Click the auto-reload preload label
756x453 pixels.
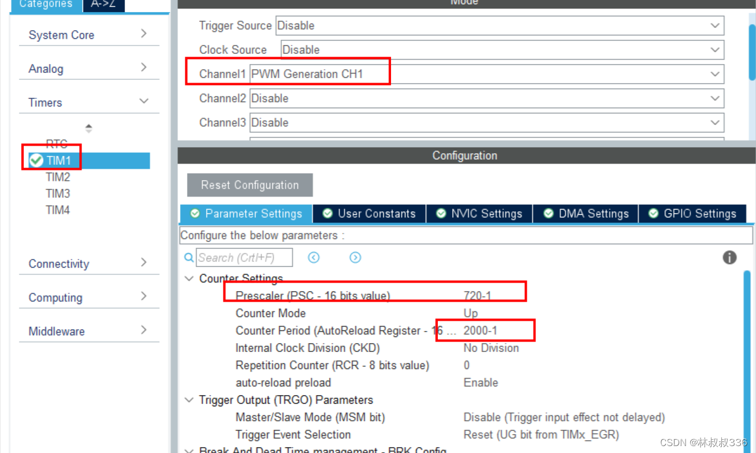tap(284, 383)
